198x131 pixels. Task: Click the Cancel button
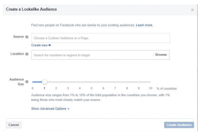[14, 125]
